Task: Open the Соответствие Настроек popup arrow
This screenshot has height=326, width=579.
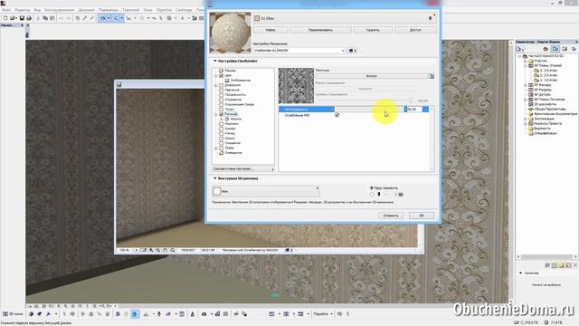Action: click(x=273, y=169)
